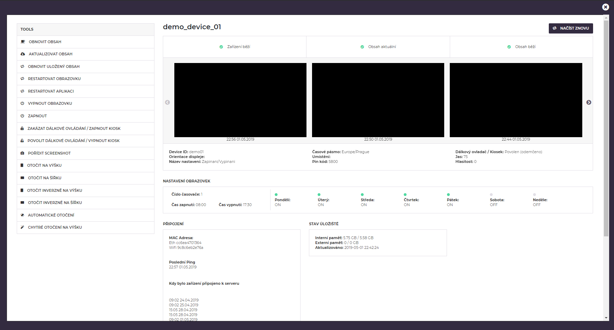Click Chytré otočení na výšku option
The width and height of the screenshot is (614, 330).
85,227
